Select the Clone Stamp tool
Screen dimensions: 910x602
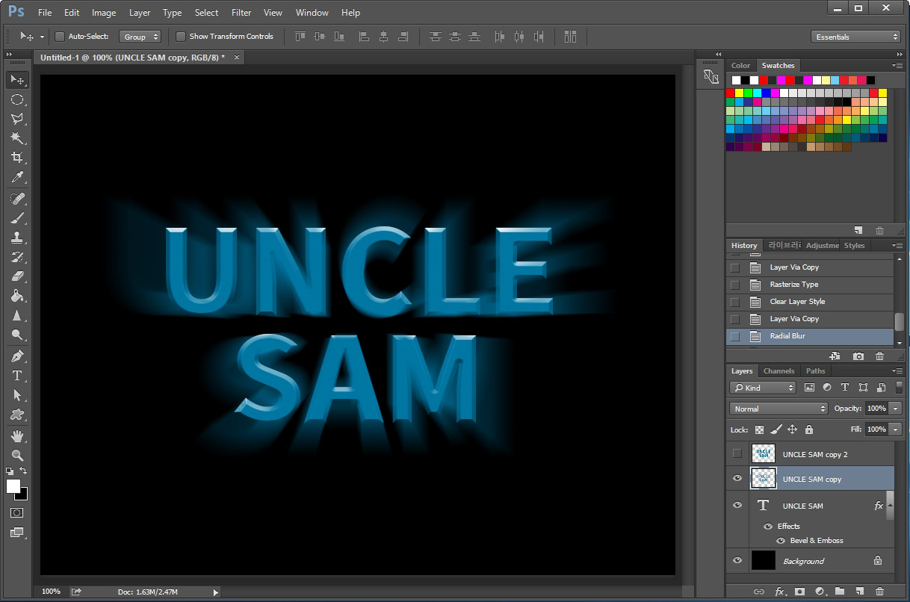point(17,238)
